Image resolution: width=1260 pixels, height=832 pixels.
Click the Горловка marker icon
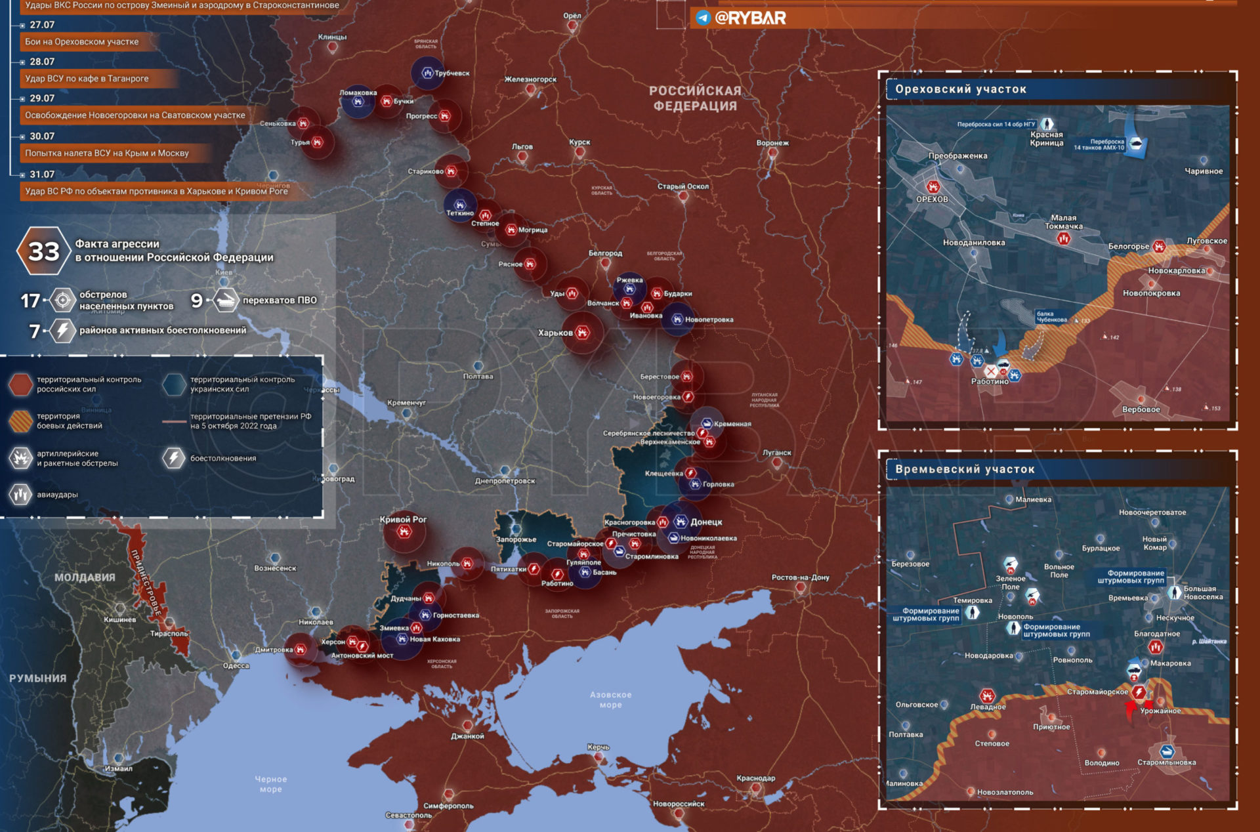click(695, 484)
